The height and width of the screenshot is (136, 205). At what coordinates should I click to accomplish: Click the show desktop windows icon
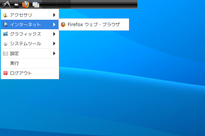(x=36, y=4)
